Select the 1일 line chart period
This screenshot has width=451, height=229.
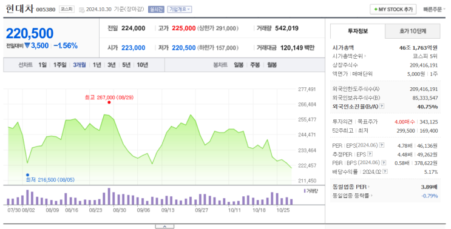pos(42,65)
